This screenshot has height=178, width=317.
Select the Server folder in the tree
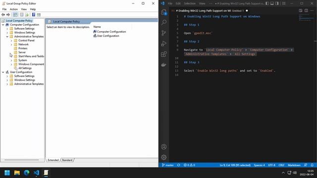(22, 52)
